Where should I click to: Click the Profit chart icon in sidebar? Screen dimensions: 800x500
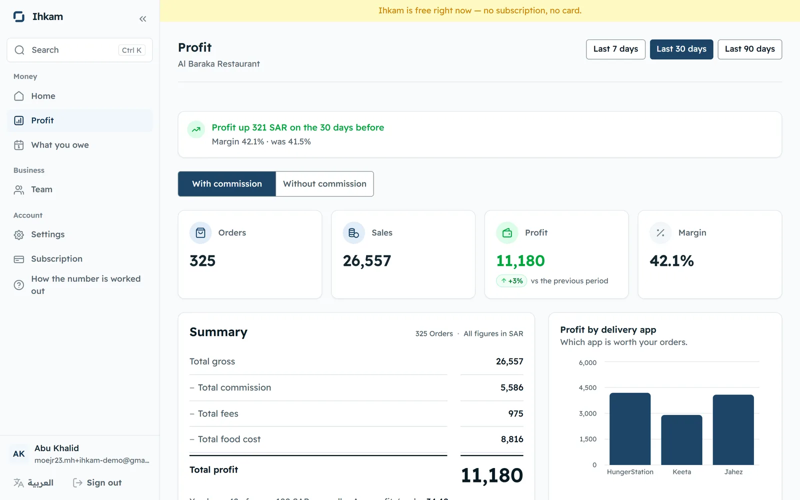(19, 120)
